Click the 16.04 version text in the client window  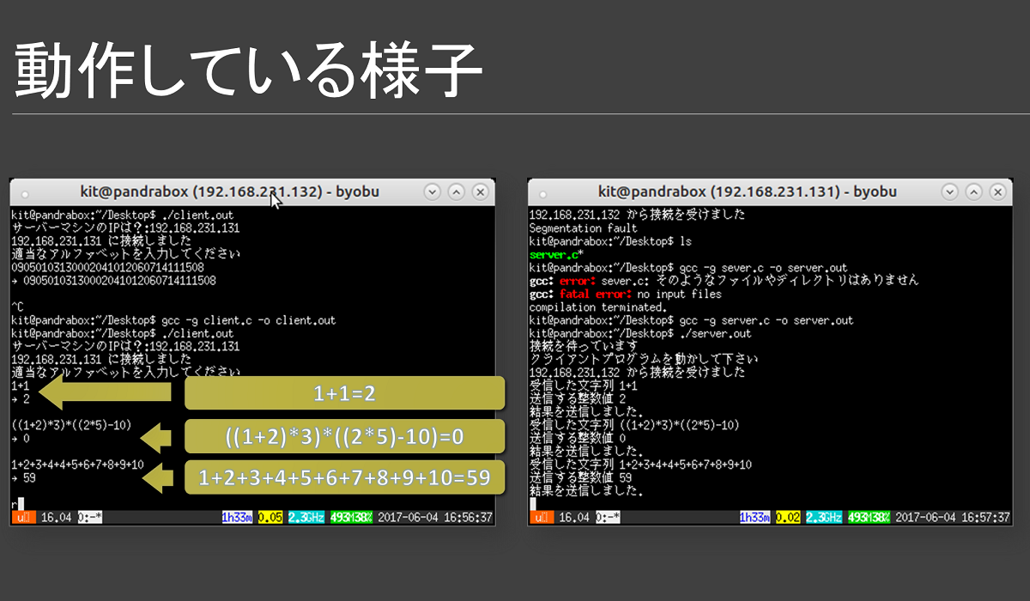pos(55,517)
